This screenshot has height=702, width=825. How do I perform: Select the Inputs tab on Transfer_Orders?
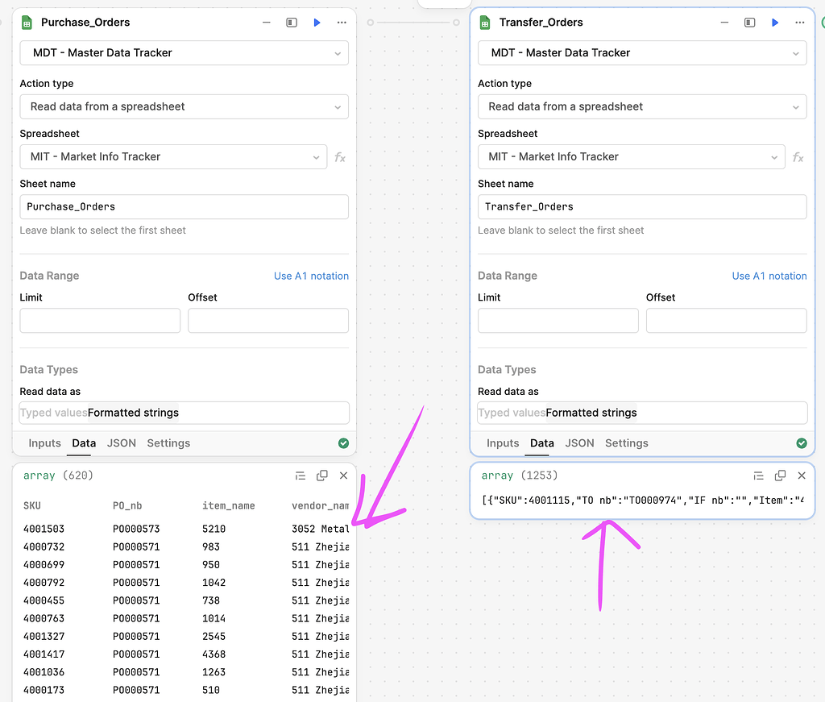click(x=503, y=443)
